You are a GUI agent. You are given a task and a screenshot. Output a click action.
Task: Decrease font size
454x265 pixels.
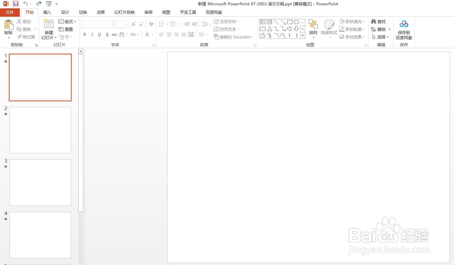(x=141, y=24)
